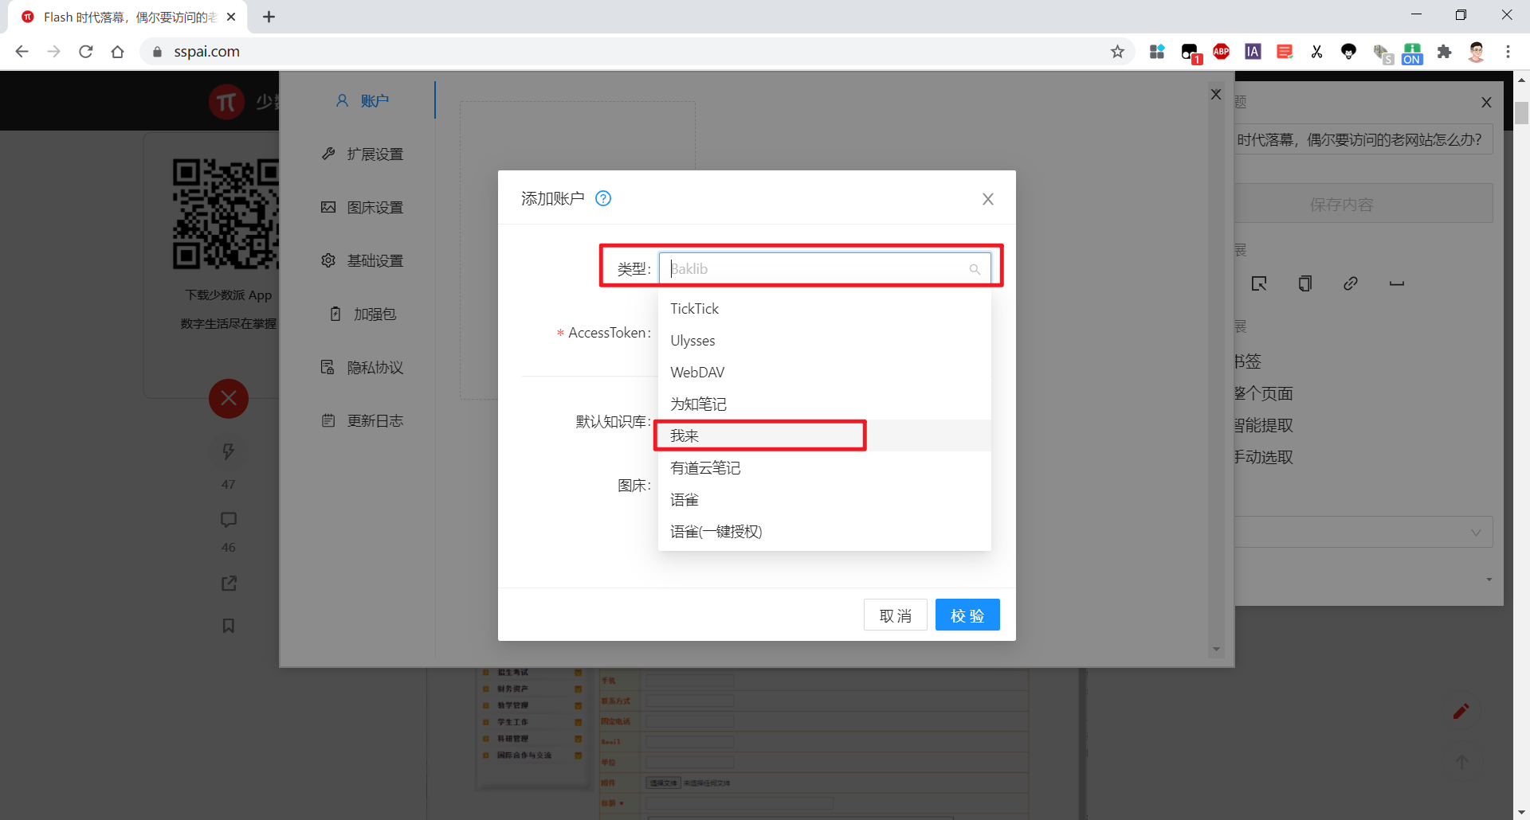The height and width of the screenshot is (820, 1530).
Task: Click the 取消 cancel button
Action: (x=895, y=614)
